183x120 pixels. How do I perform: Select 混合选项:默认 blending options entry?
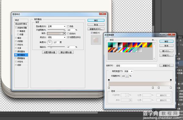click(21, 24)
